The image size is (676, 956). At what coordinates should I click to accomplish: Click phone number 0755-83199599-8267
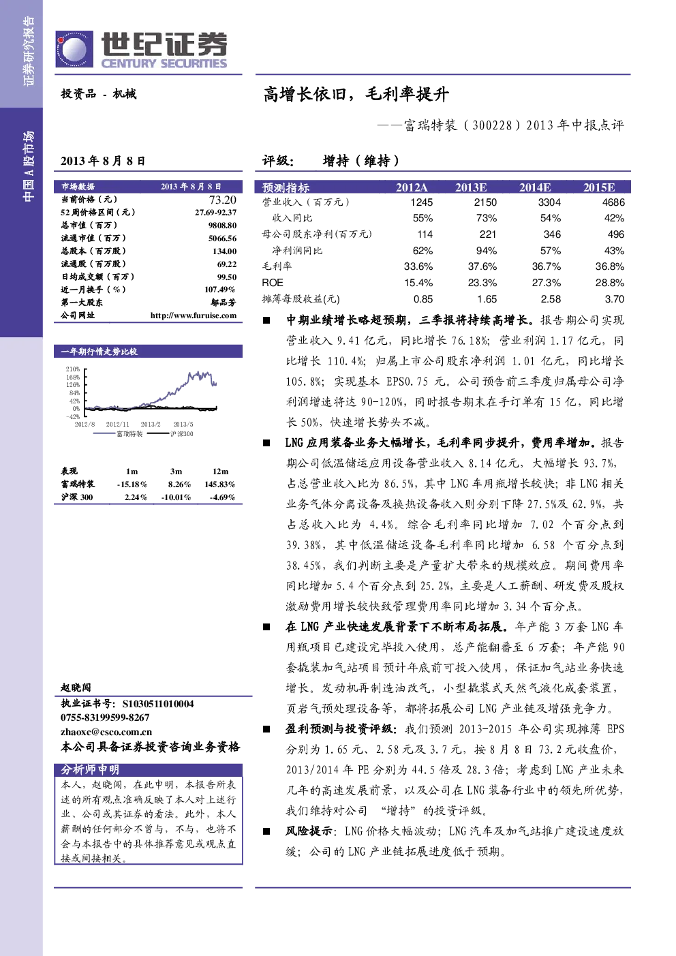point(105,718)
